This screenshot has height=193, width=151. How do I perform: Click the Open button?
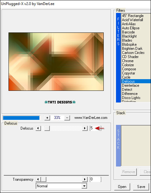tap(122, 187)
